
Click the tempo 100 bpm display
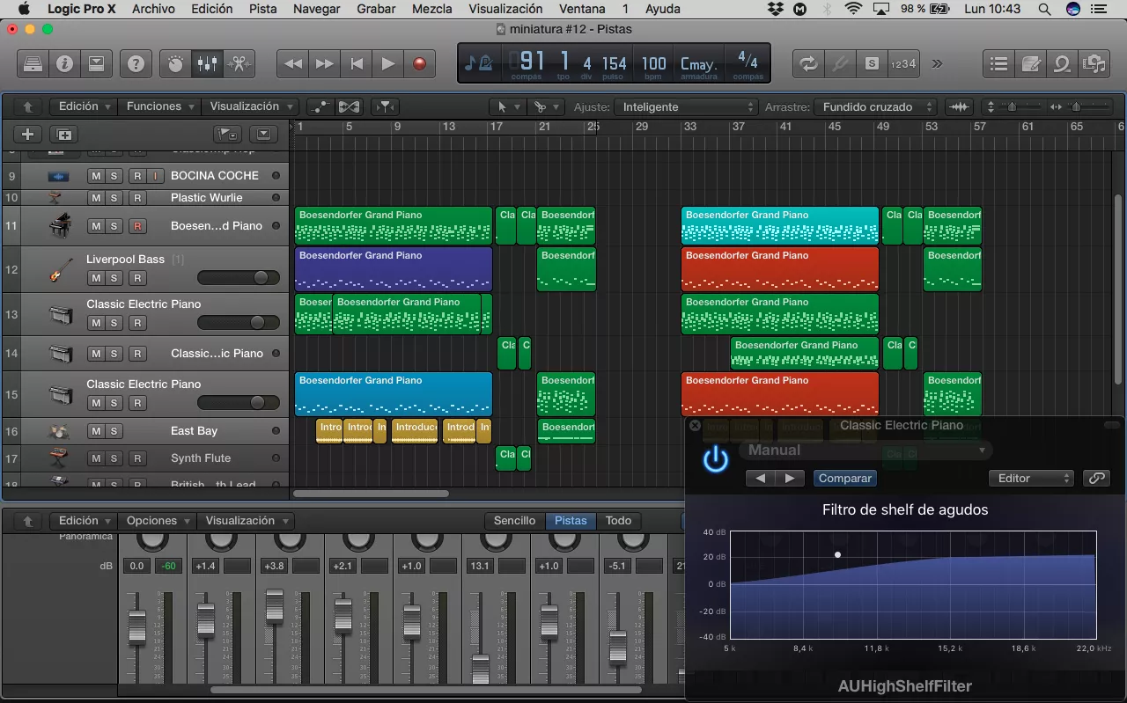pyautogui.click(x=653, y=63)
